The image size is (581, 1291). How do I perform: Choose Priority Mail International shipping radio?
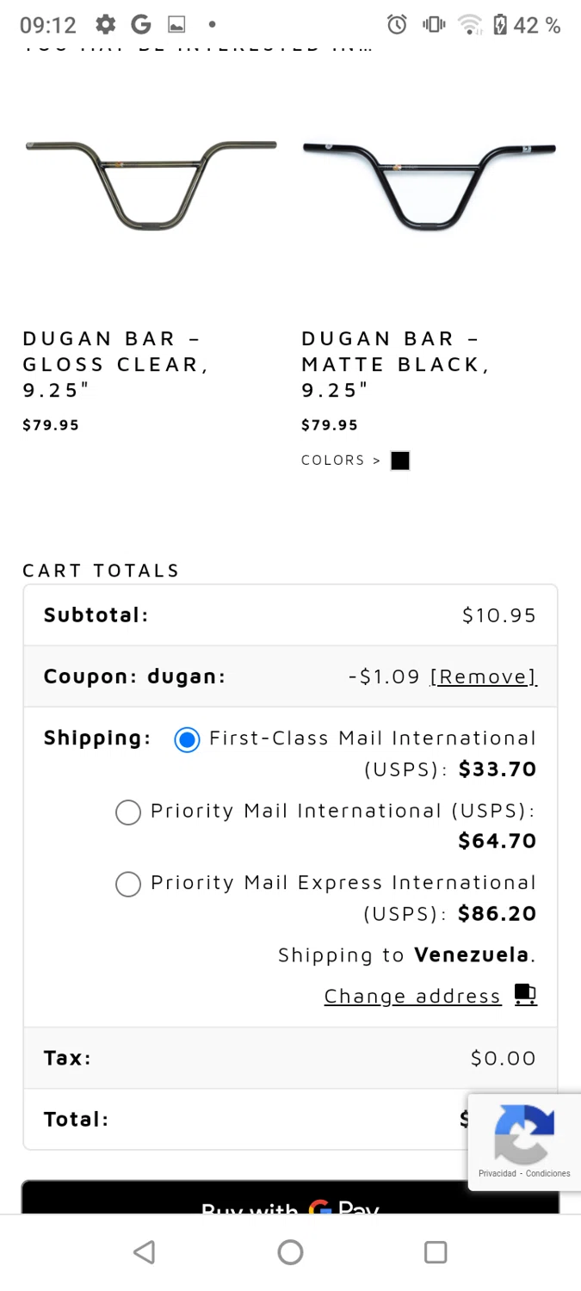(128, 812)
